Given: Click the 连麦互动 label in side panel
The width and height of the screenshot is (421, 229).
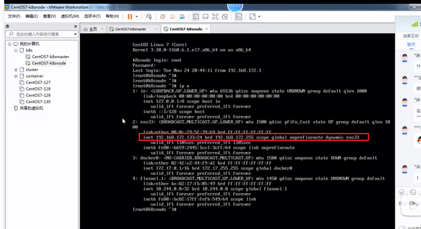Looking at the screenshot, I should pyautogui.click(x=411, y=36).
